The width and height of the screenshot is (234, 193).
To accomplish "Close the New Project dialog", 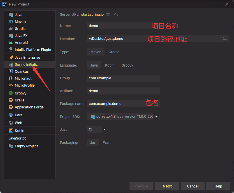I will (227, 4).
